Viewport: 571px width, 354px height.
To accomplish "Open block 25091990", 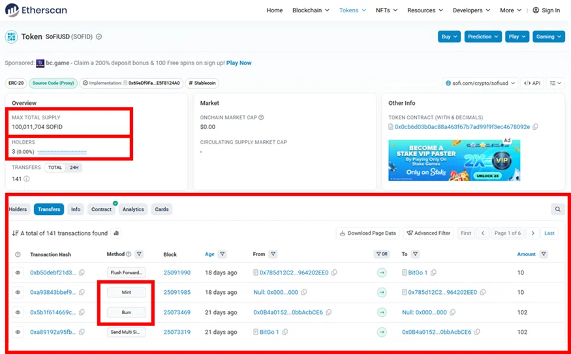I will [x=177, y=273].
